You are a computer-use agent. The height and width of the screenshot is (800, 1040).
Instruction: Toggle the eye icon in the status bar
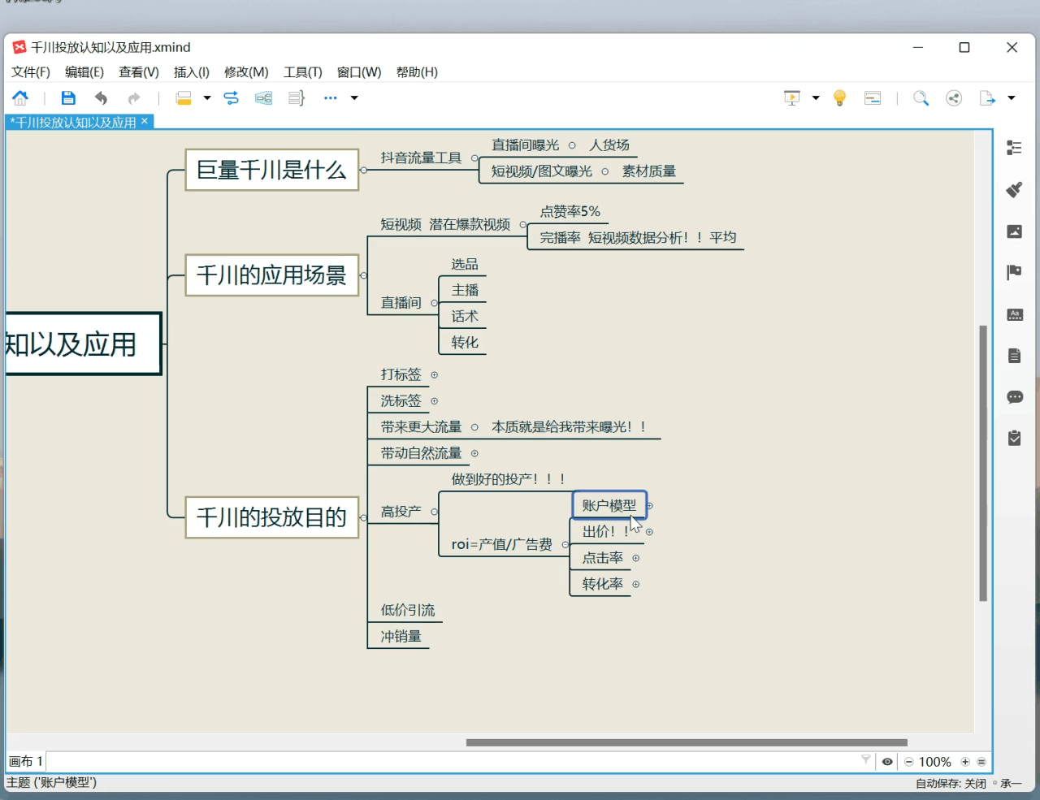tap(887, 762)
